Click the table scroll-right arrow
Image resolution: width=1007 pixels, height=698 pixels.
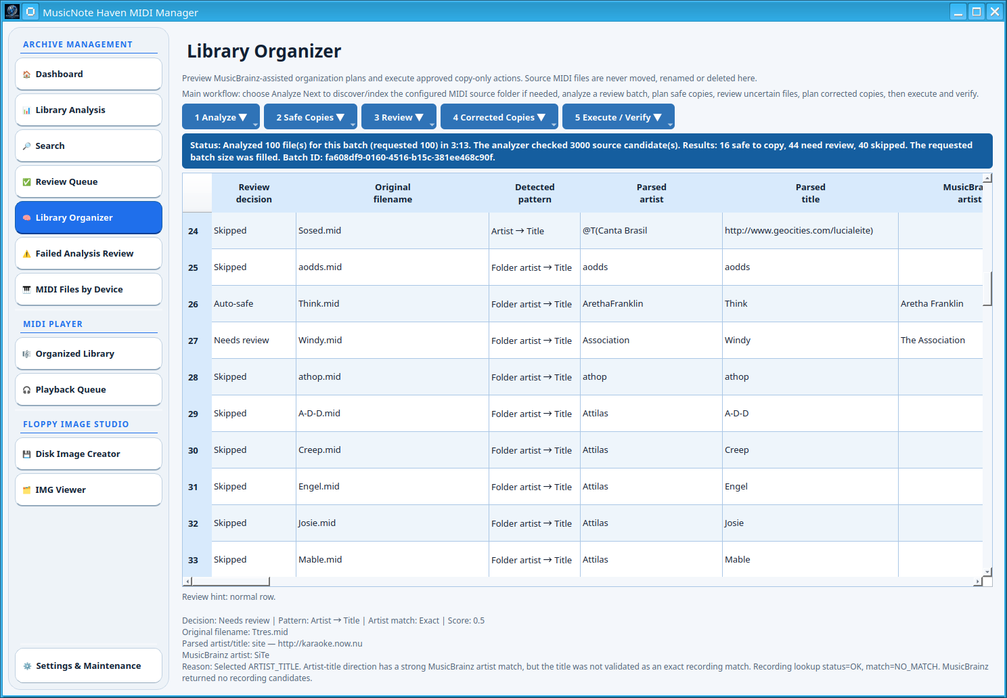click(978, 582)
